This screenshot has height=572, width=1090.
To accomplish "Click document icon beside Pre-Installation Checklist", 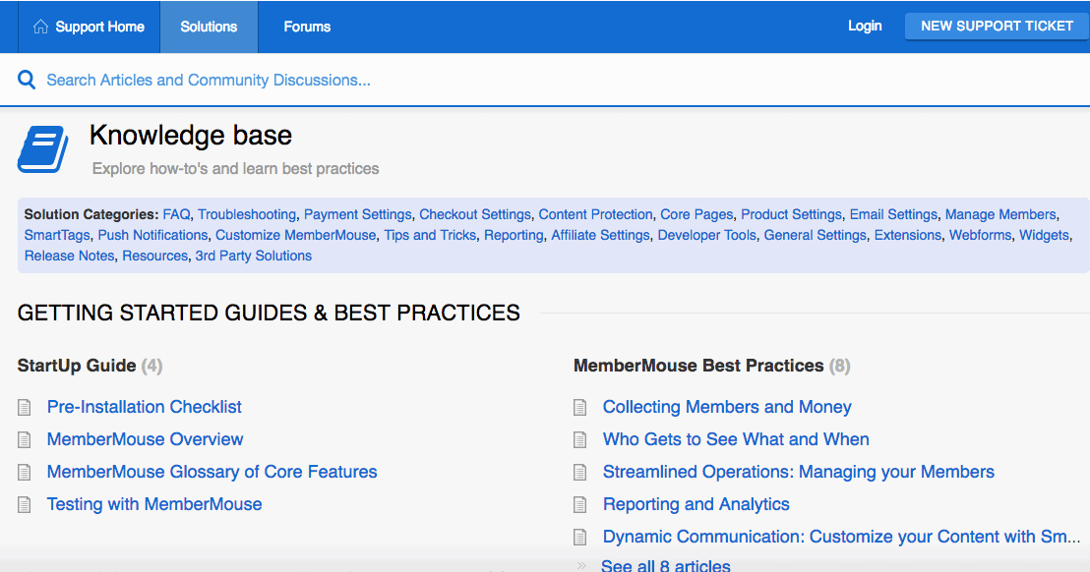I will tap(25, 407).
